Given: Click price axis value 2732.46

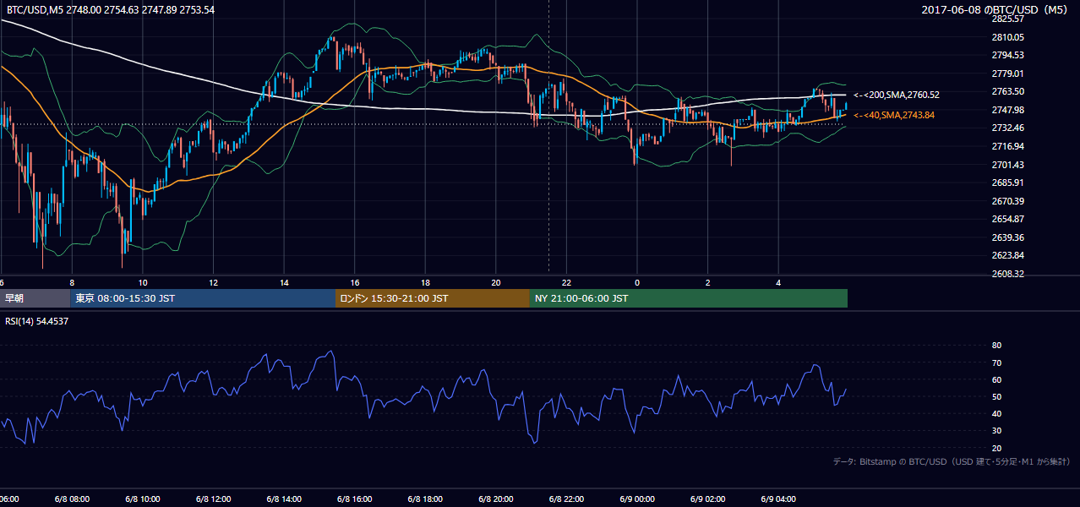Looking at the screenshot, I should tap(1008, 128).
